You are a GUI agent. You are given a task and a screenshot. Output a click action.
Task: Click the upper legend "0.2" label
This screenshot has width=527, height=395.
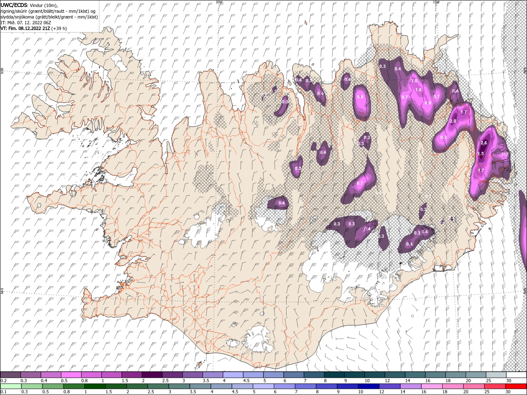click(3, 381)
